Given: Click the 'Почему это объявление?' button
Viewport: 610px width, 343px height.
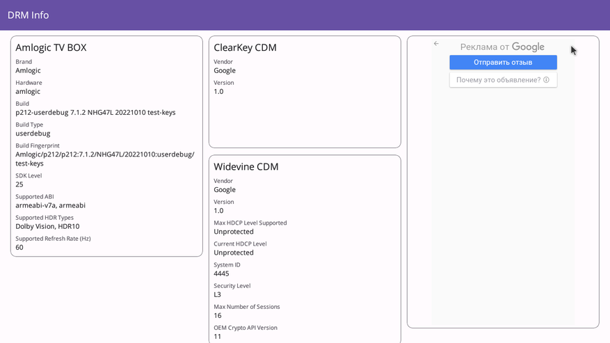Looking at the screenshot, I should click(503, 80).
